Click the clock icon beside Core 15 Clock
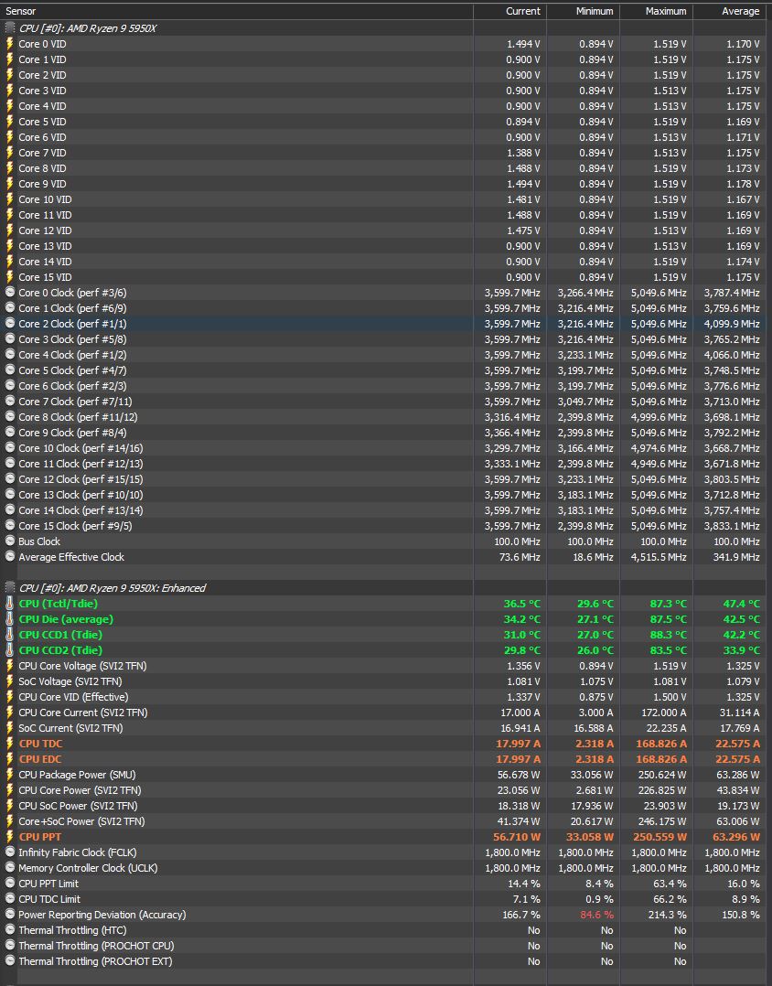The image size is (772, 986). 9,526
